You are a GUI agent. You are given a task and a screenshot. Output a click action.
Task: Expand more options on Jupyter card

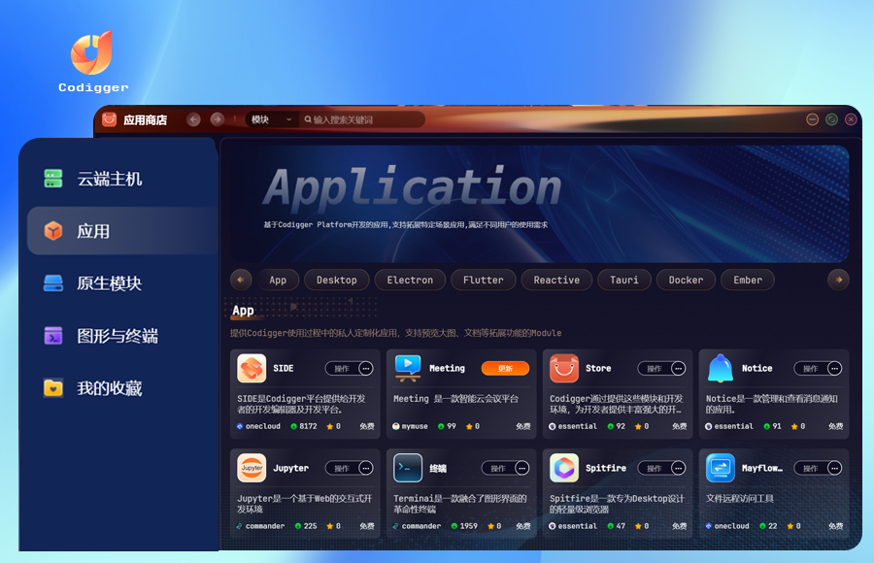366,468
